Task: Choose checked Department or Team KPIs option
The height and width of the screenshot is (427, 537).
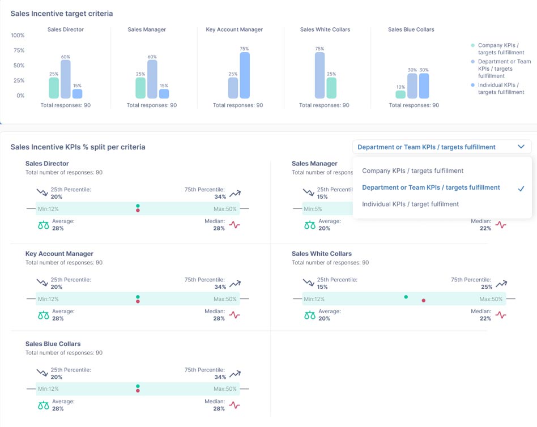Action: 431,187
